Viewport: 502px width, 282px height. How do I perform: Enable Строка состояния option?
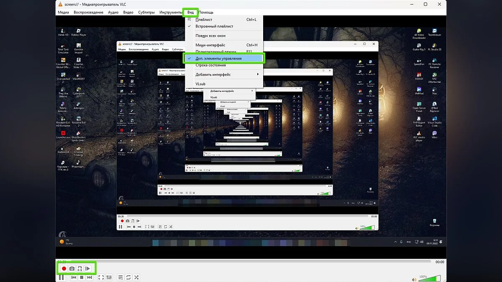(x=224, y=65)
